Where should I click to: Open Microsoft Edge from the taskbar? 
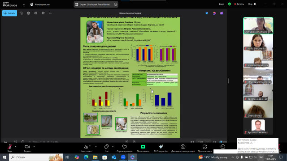click(86, 157)
